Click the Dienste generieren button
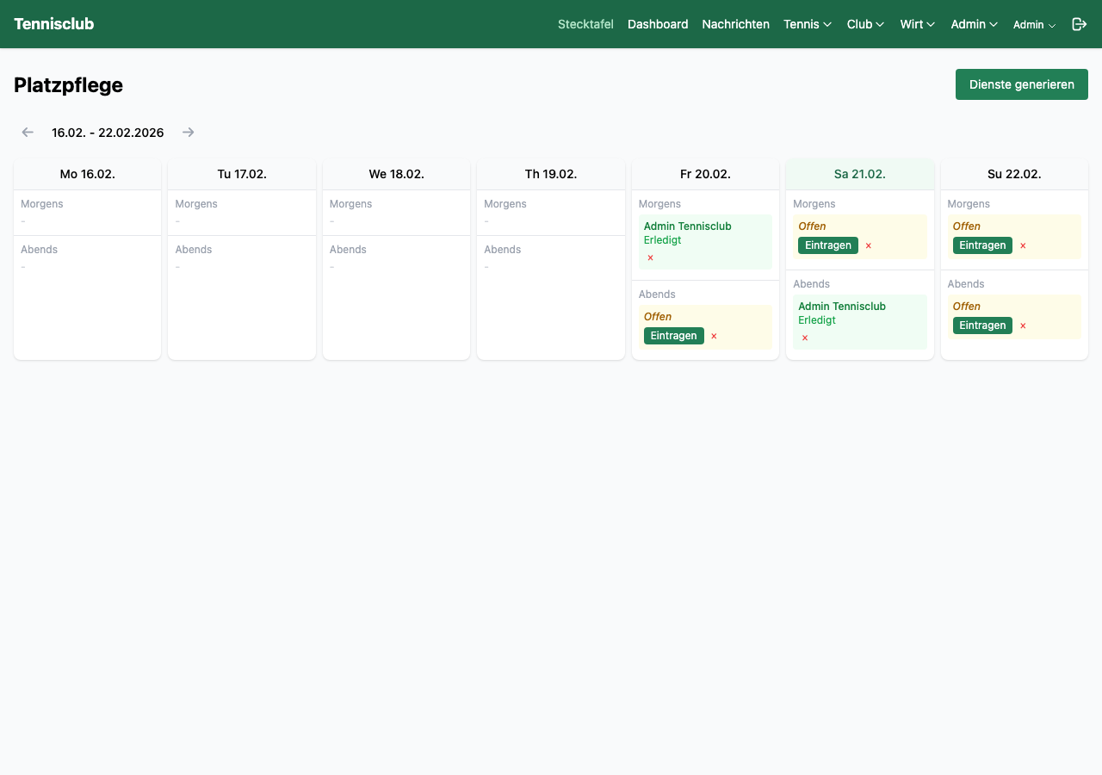1102x775 pixels. [1021, 84]
